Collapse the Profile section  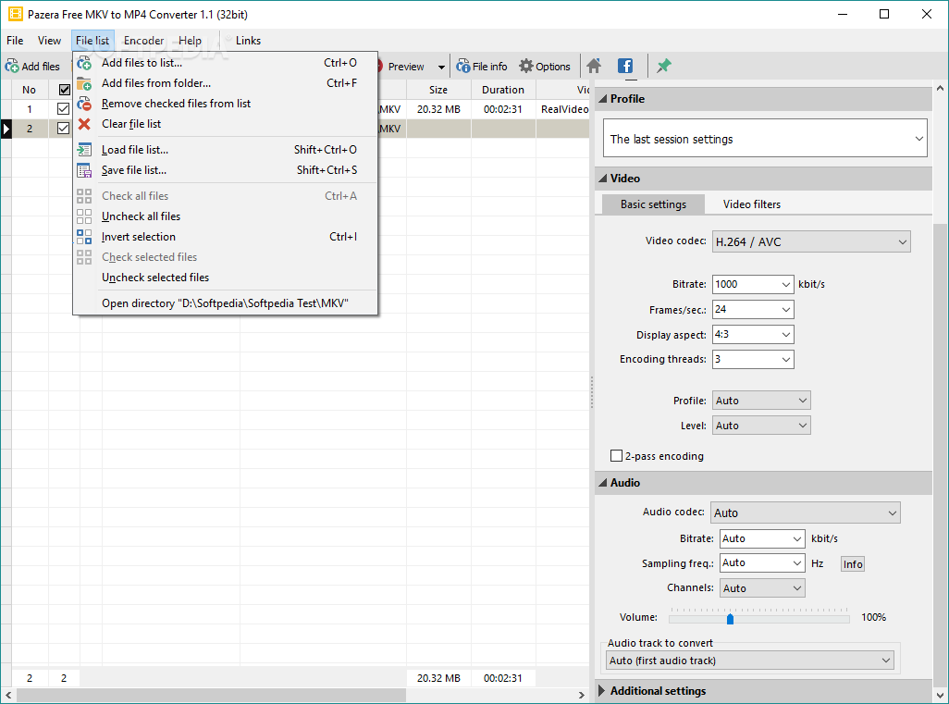603,99
